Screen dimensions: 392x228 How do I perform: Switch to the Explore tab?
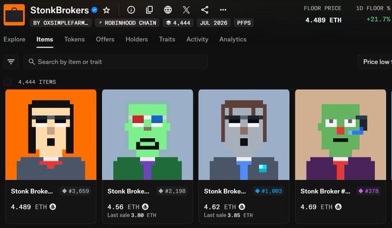point(14,40)
